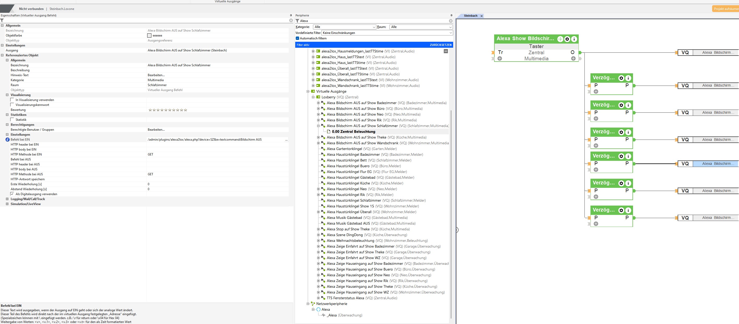Clear the properties panel filter field

[291, 21]
